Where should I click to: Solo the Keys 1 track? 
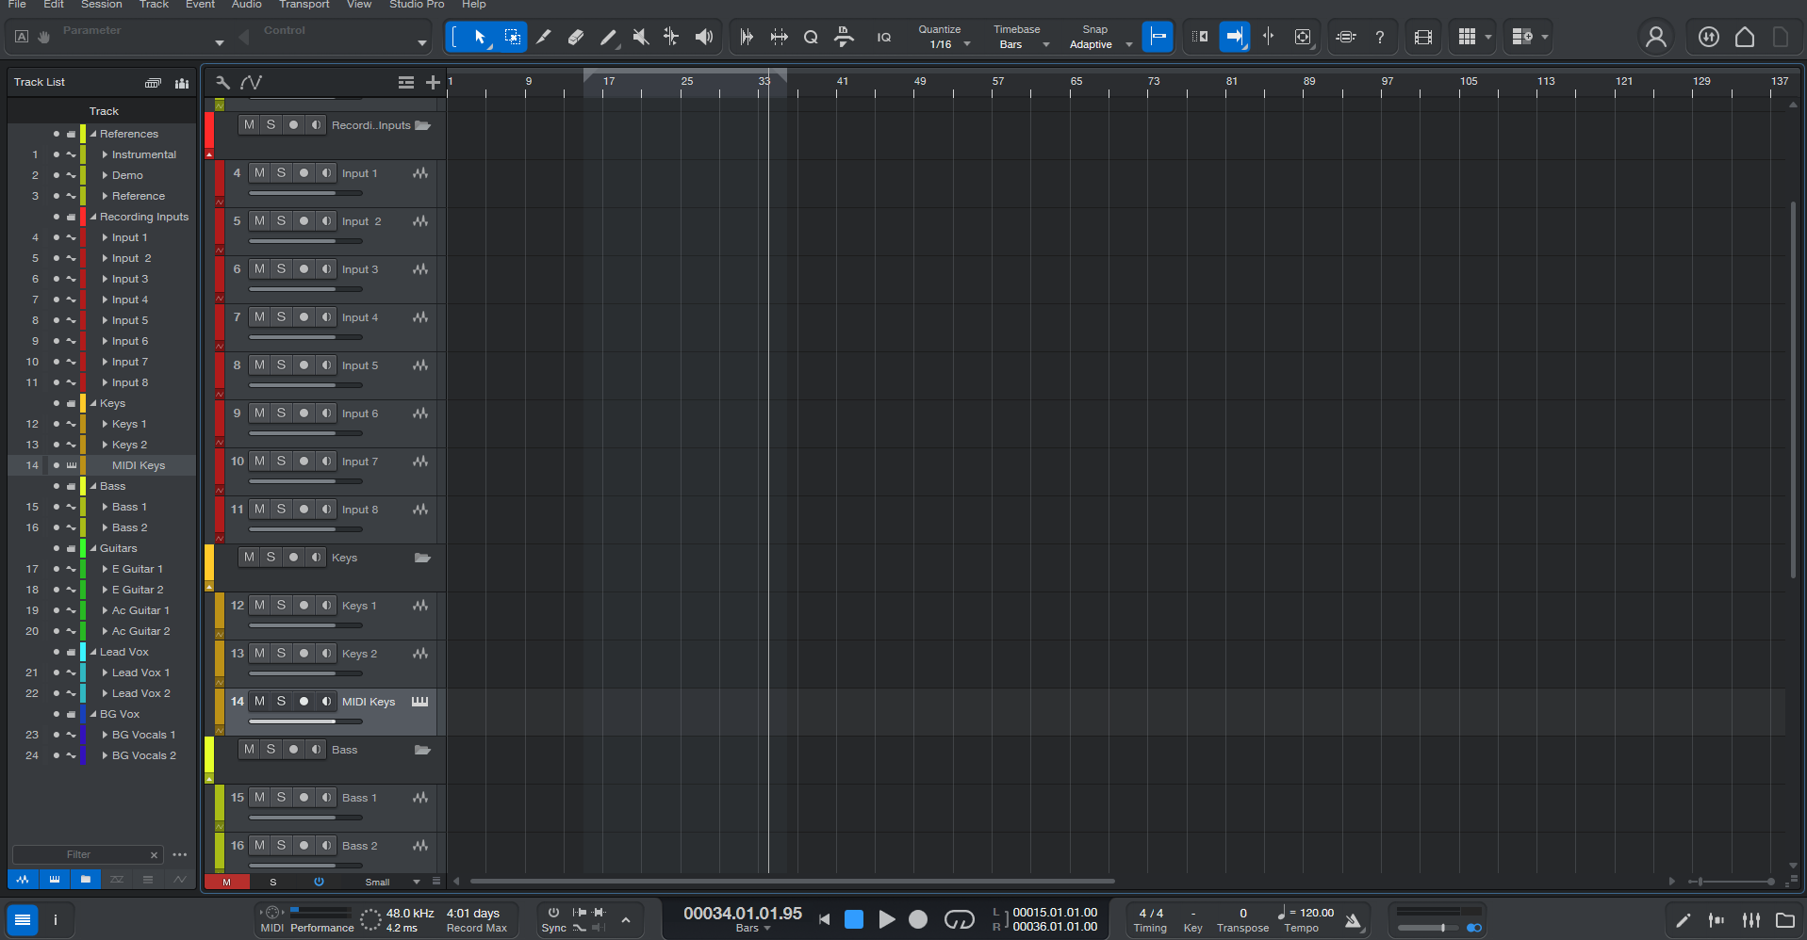point(281,605)
